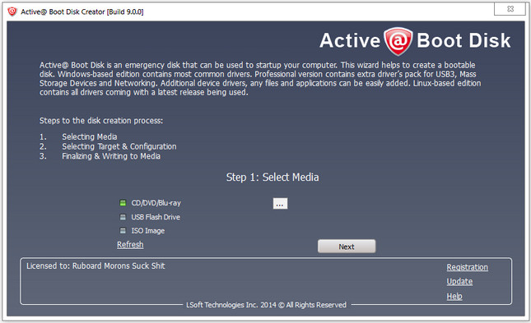Click the 'Selecting Media' step text
The height and width of the screenshot is (323, 531).
(x=90, y=136)
